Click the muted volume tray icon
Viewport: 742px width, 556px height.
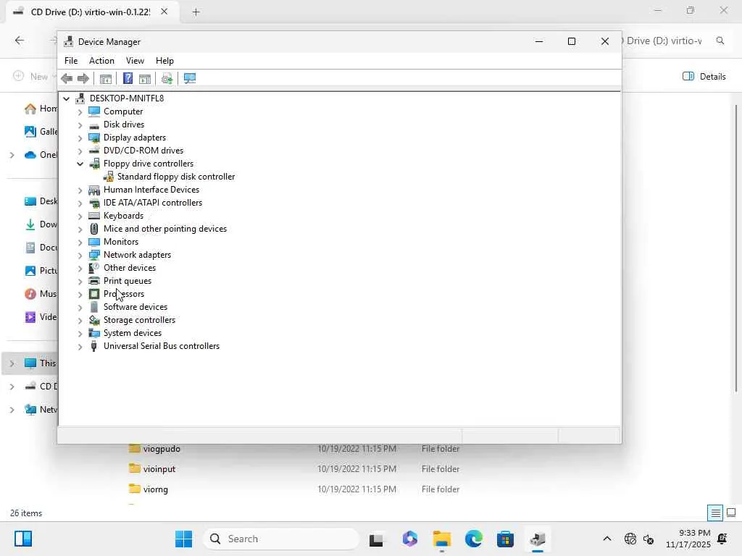tap(649, 539)
